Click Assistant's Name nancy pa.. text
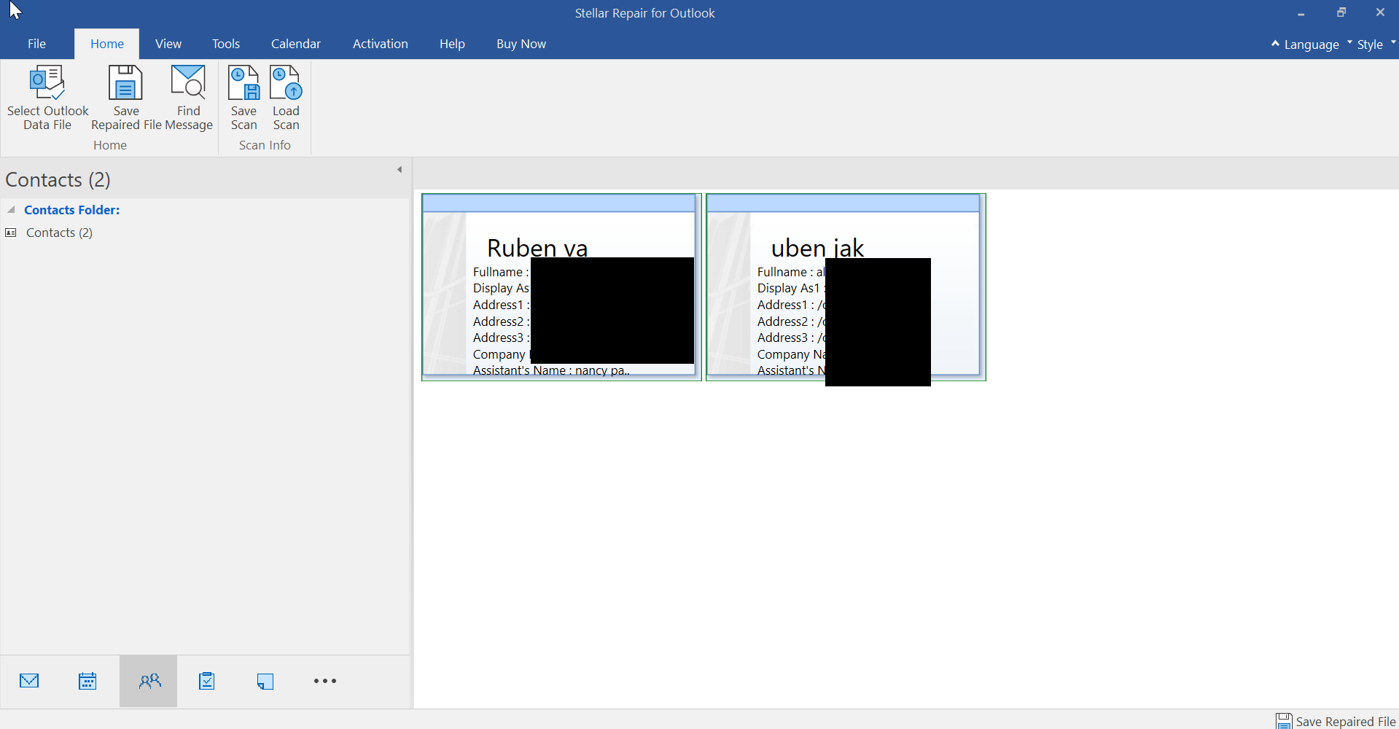This screenshot has height=729, width=1399. coord(551,370)
